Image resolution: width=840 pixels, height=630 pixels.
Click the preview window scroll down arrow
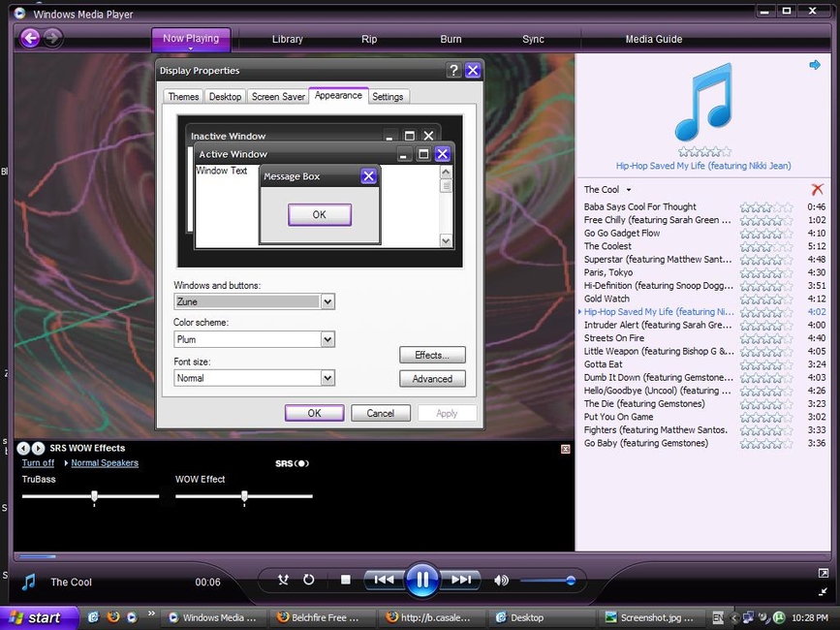[x=446, y=240]
